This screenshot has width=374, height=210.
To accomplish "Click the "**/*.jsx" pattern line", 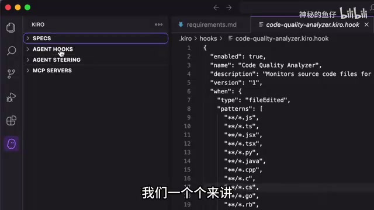I will (243, 135).
